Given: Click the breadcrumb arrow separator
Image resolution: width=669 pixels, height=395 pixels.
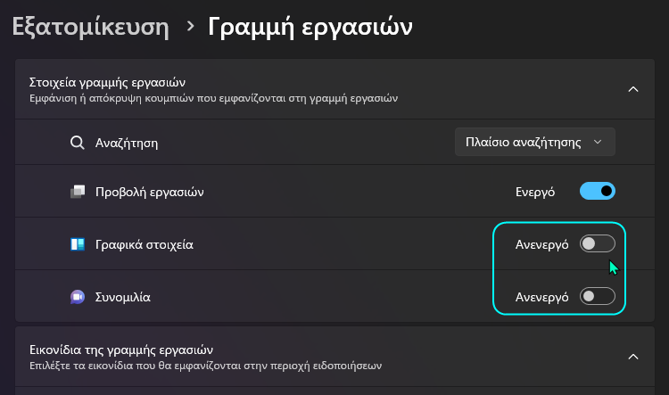Looking at the screenshot, I should pyautogui.click(x=189, y=28).
